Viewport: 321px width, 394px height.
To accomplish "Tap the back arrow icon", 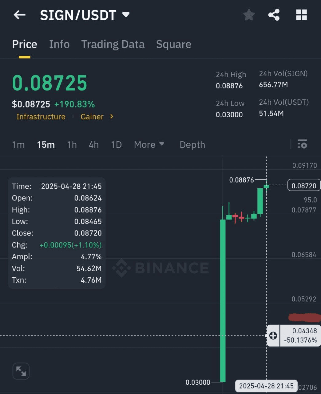I will (19, 15).
